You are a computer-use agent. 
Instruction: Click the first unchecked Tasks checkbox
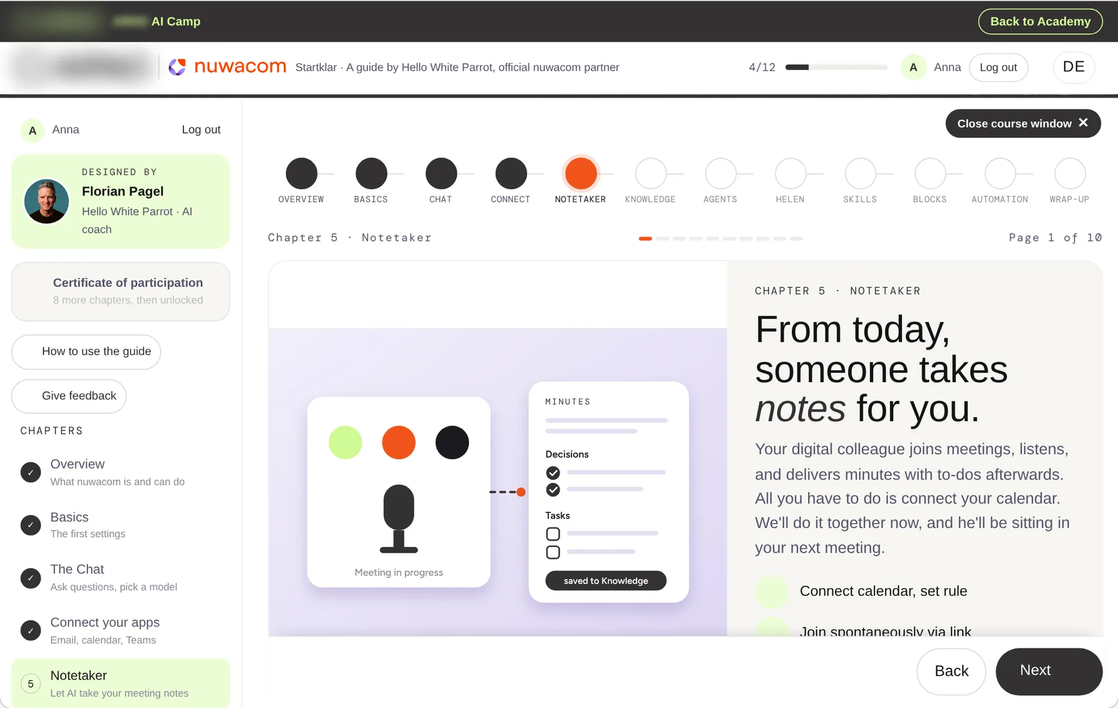(553, 534)
